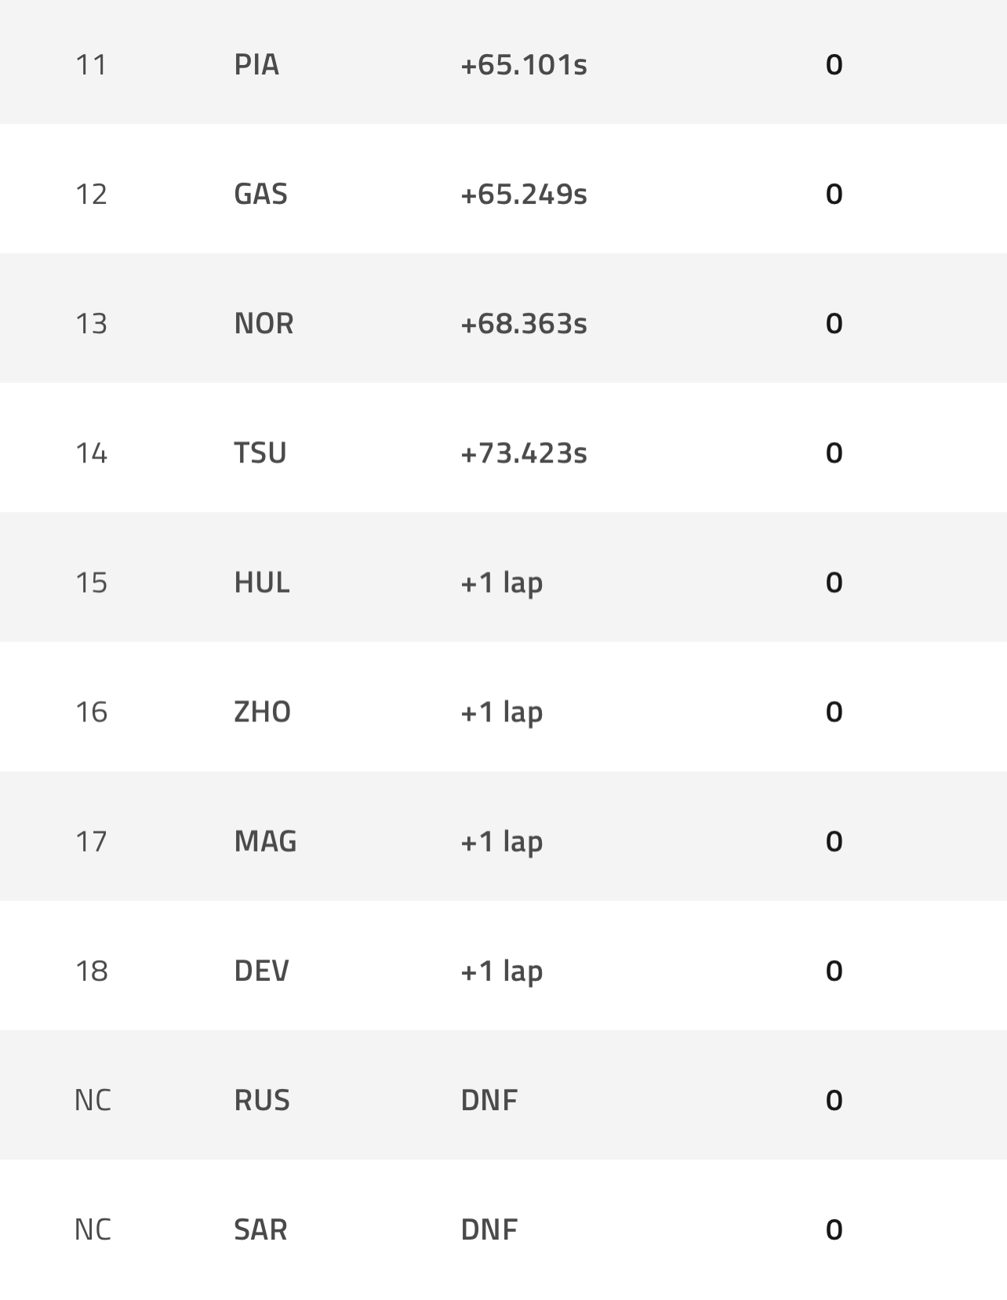Click the DNF status for RUS
Viewport: 1007px width, 1300px height.
point(489,1099)
